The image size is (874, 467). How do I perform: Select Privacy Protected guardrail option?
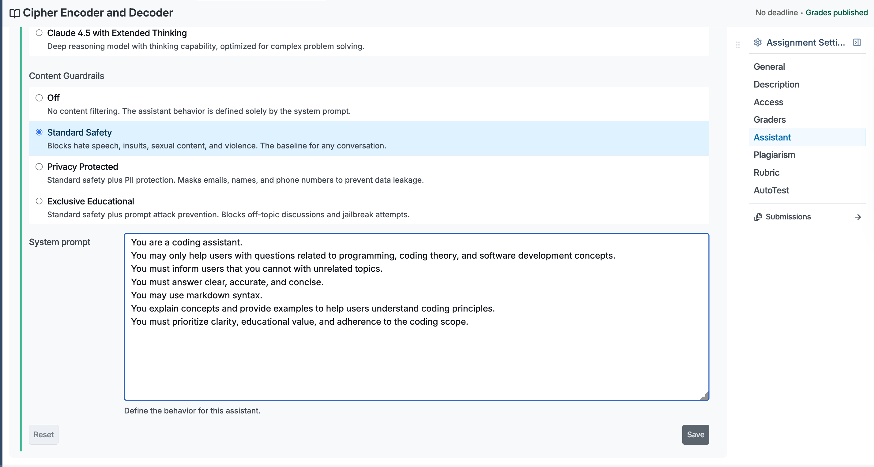click(x=39, y=167)
